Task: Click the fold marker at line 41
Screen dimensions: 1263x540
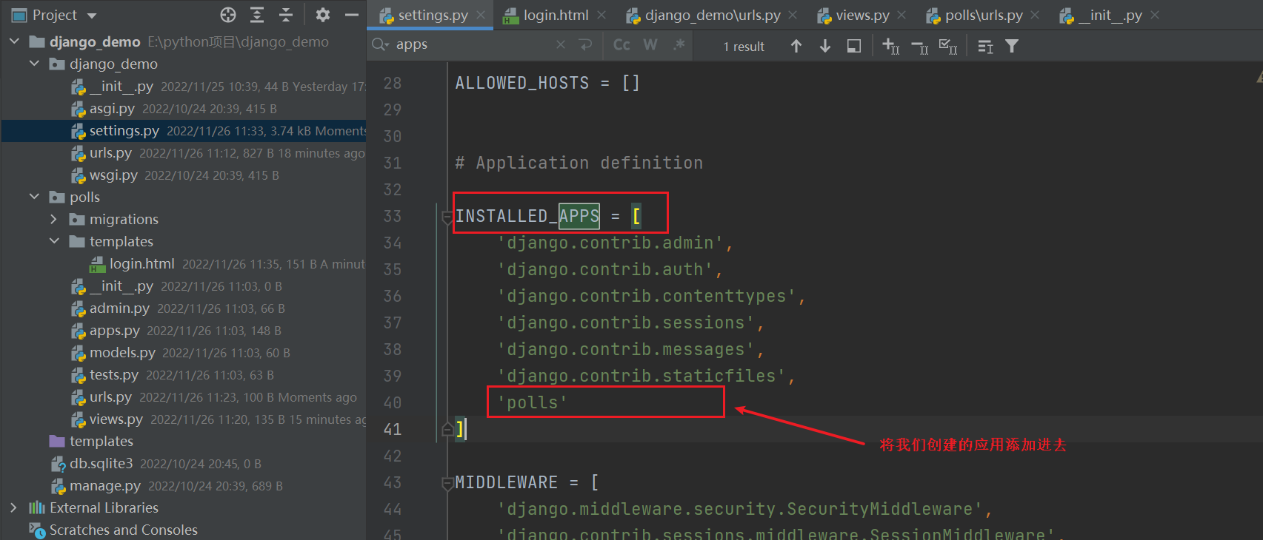Action: pyautogui.click(x=447, y=429)
